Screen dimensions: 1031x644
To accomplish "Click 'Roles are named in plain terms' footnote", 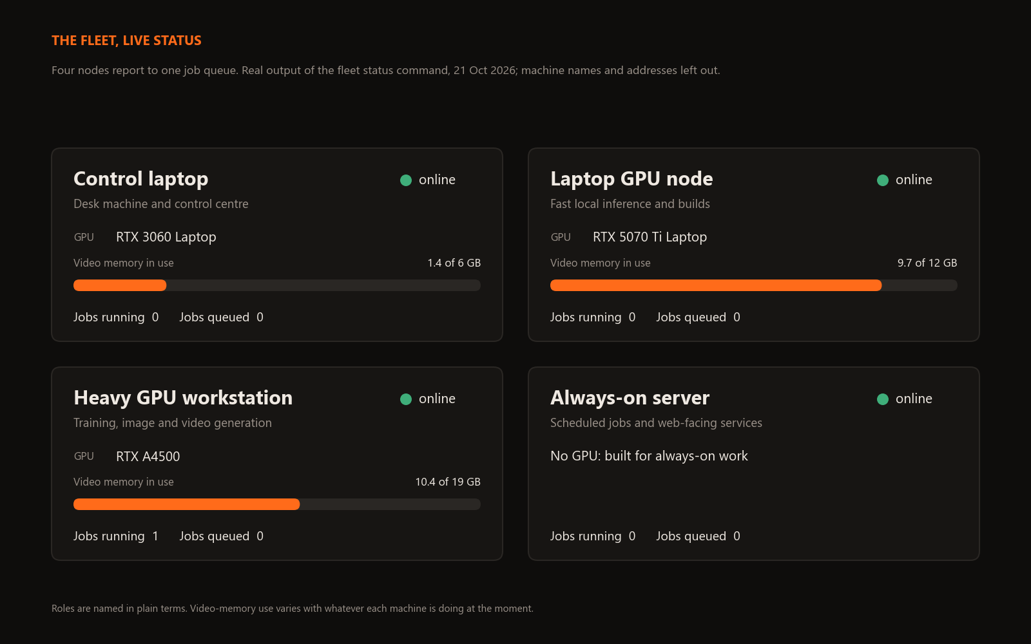I will coord(293,609).
